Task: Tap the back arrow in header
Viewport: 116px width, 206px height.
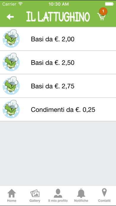Action: point(10,17)
